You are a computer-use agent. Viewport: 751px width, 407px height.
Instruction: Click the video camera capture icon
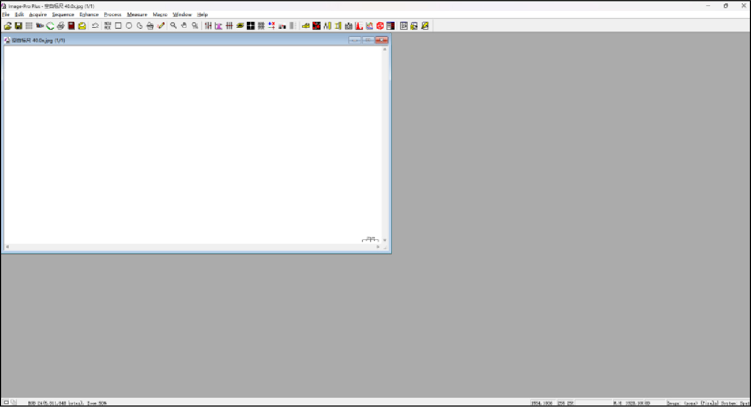pos(40,26)
